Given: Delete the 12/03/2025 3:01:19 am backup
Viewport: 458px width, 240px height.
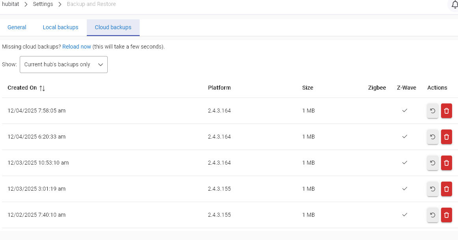Looking at the screenshot, I should tap(446, 189).
